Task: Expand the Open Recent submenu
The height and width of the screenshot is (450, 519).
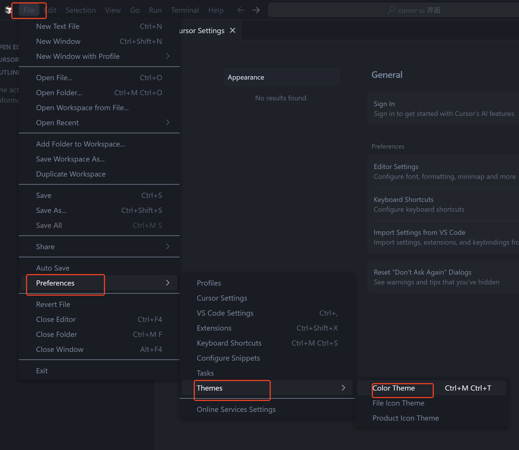Action: click(x=99, y=123)
